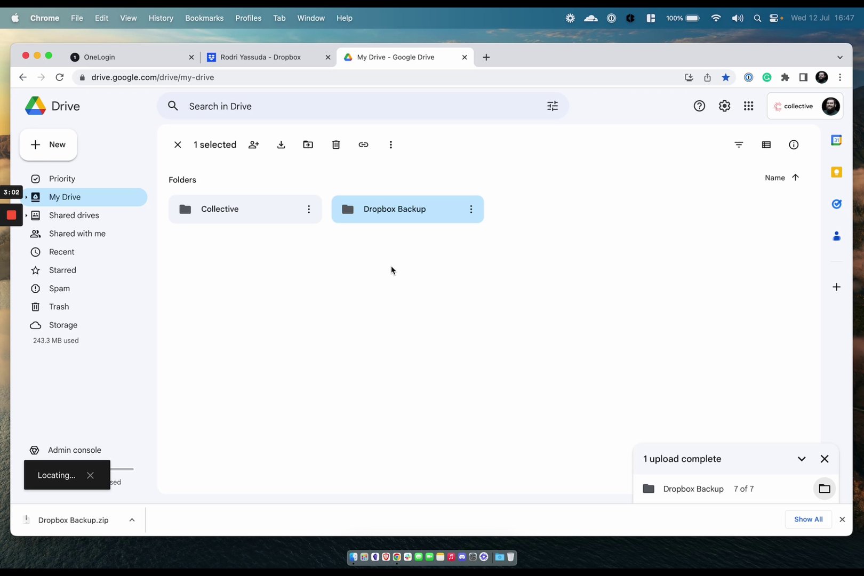Expand the Shared drives tree arrow
This screenshot has width=864, height=576.
coord(26,215)
